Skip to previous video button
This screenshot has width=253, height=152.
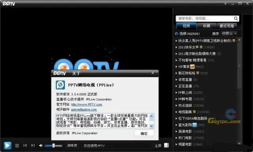[x=25, y=145]
